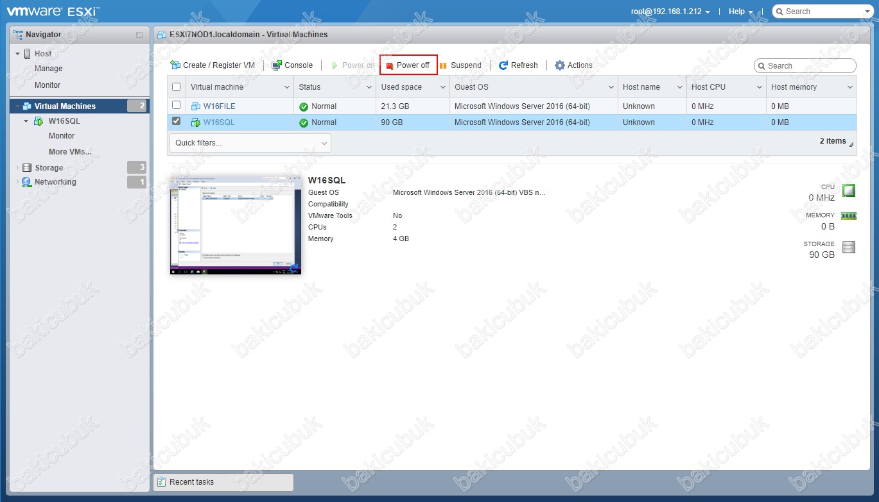
Task: Open the Host memory column menu arrow
Action: click(x=850, y=87)
